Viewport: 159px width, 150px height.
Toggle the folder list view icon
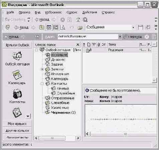[x=49, y=27]
